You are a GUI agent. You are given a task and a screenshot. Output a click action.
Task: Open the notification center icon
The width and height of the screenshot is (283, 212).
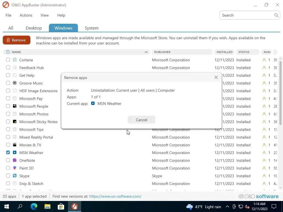274,206
